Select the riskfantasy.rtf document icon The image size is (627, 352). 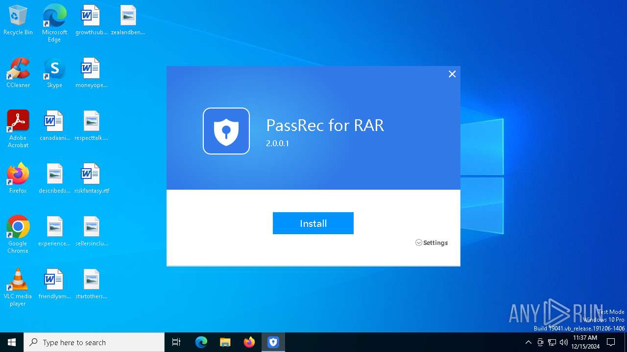(91, 179)
